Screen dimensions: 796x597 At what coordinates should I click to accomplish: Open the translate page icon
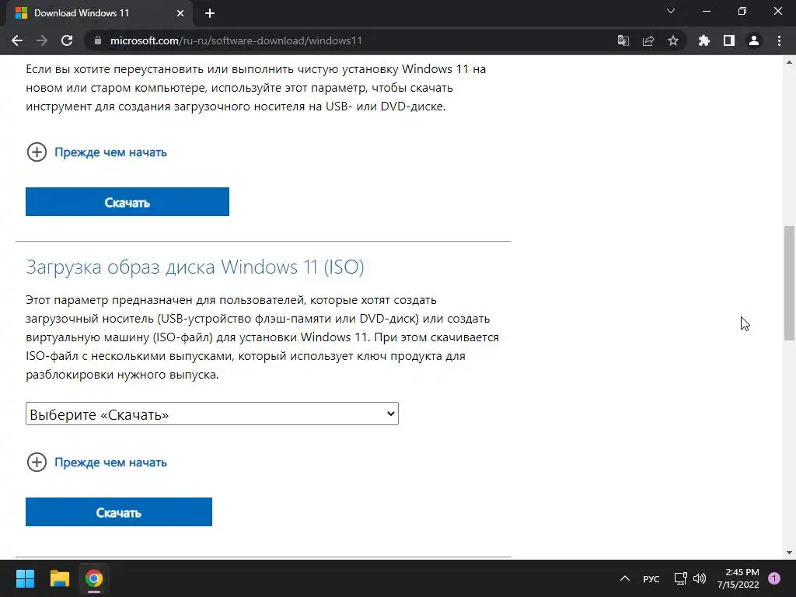(x=623, y=40)
